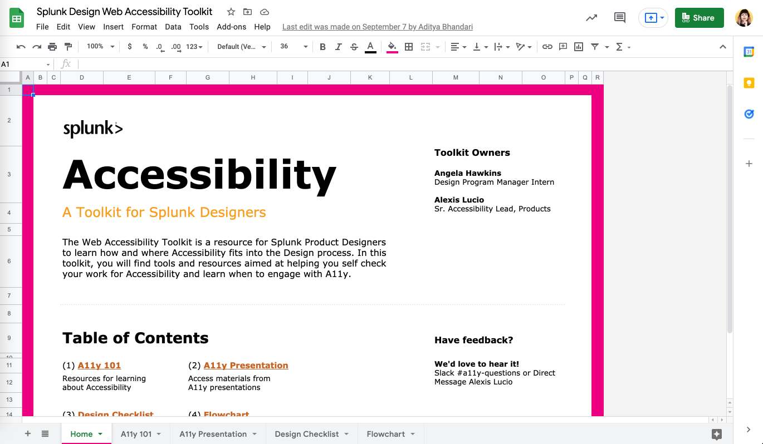Click the Print icon

[52, 47]
